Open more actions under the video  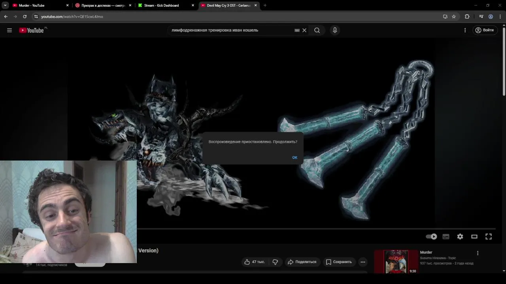point(363,262)
